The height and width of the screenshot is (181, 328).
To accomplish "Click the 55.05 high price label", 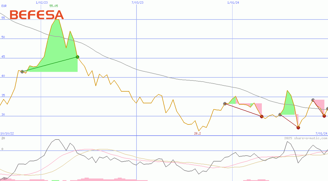I will (x=54, y=6).
